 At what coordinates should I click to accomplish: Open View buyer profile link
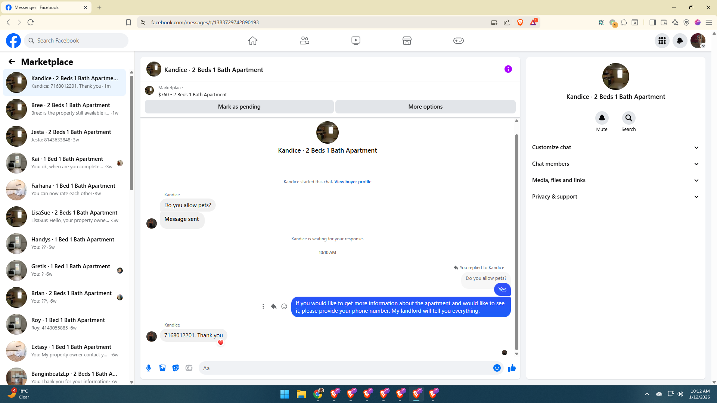[353, 182]
